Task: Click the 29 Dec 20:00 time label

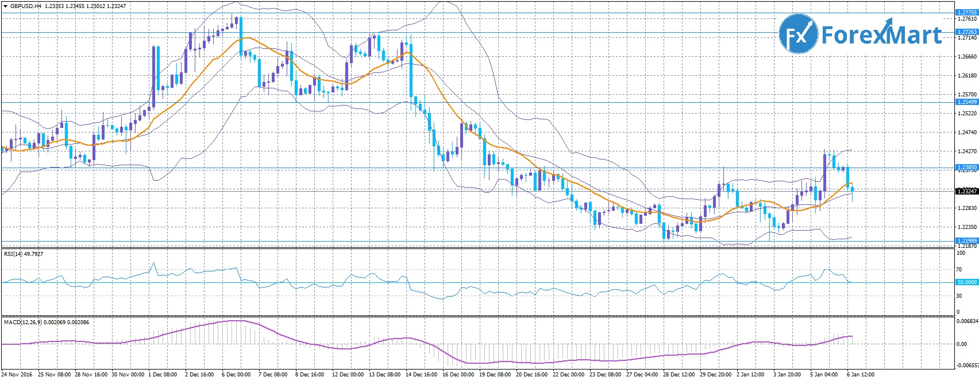Action: [716, 375]
